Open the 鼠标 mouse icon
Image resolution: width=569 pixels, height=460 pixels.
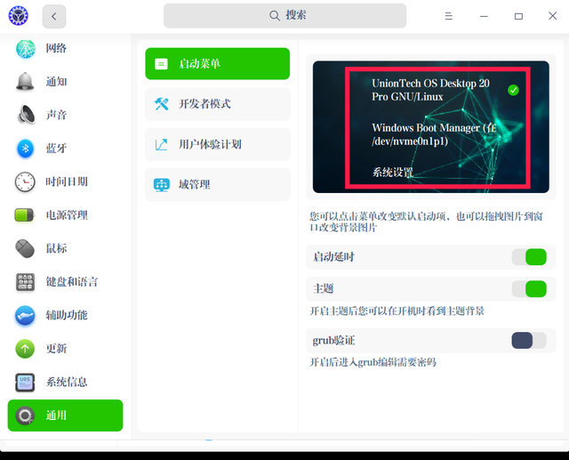[25, 248]
